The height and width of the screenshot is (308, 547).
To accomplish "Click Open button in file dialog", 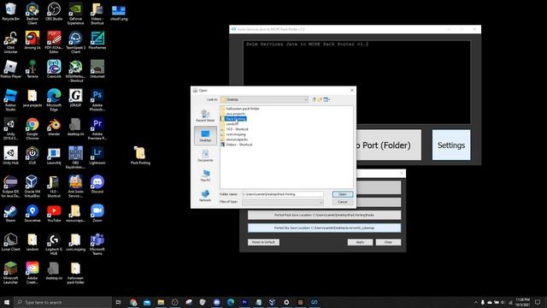I will click(342, 194).
